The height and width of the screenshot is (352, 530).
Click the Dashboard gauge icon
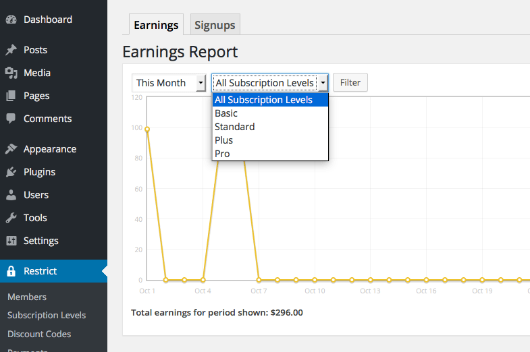11,20
